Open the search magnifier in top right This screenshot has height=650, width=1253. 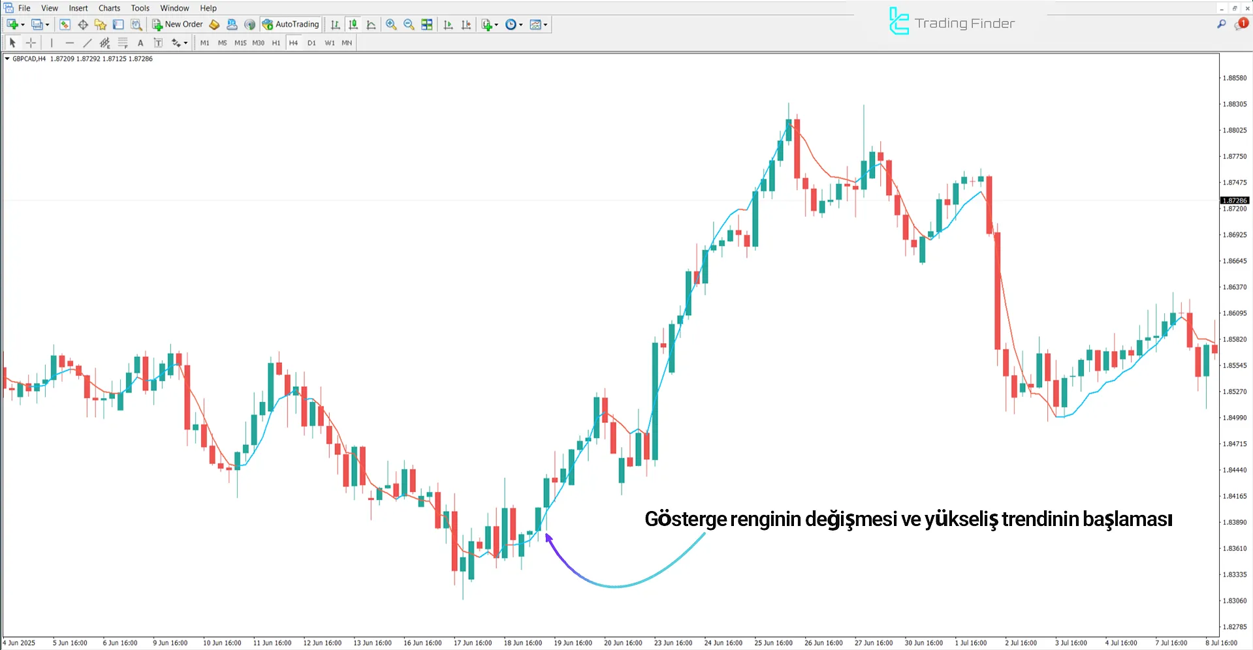click(1221, 24)
